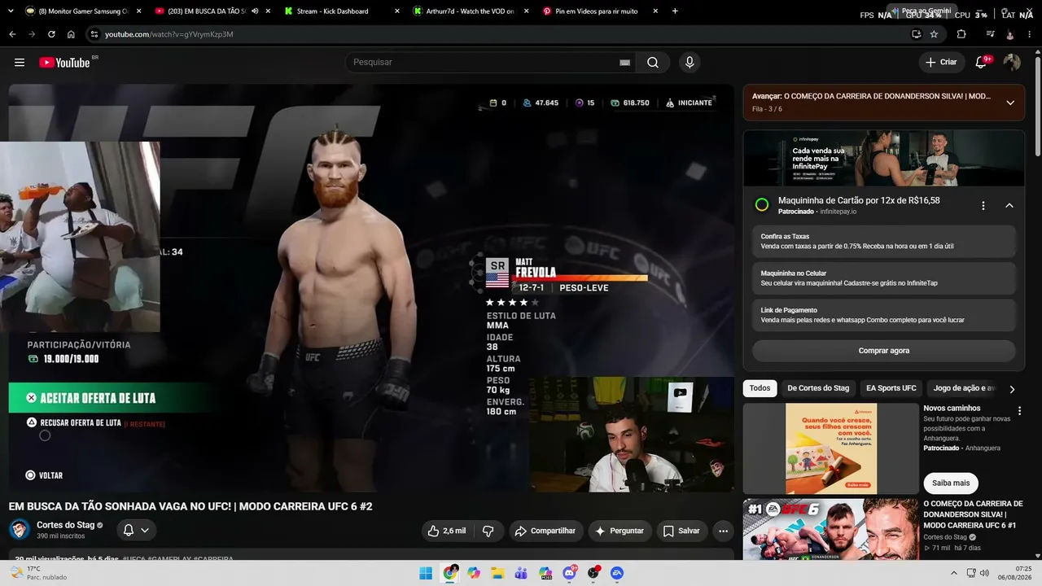Bookmark this page with the star
Image resolution: width=1042 pixels, height=586 pixels.
934,34
